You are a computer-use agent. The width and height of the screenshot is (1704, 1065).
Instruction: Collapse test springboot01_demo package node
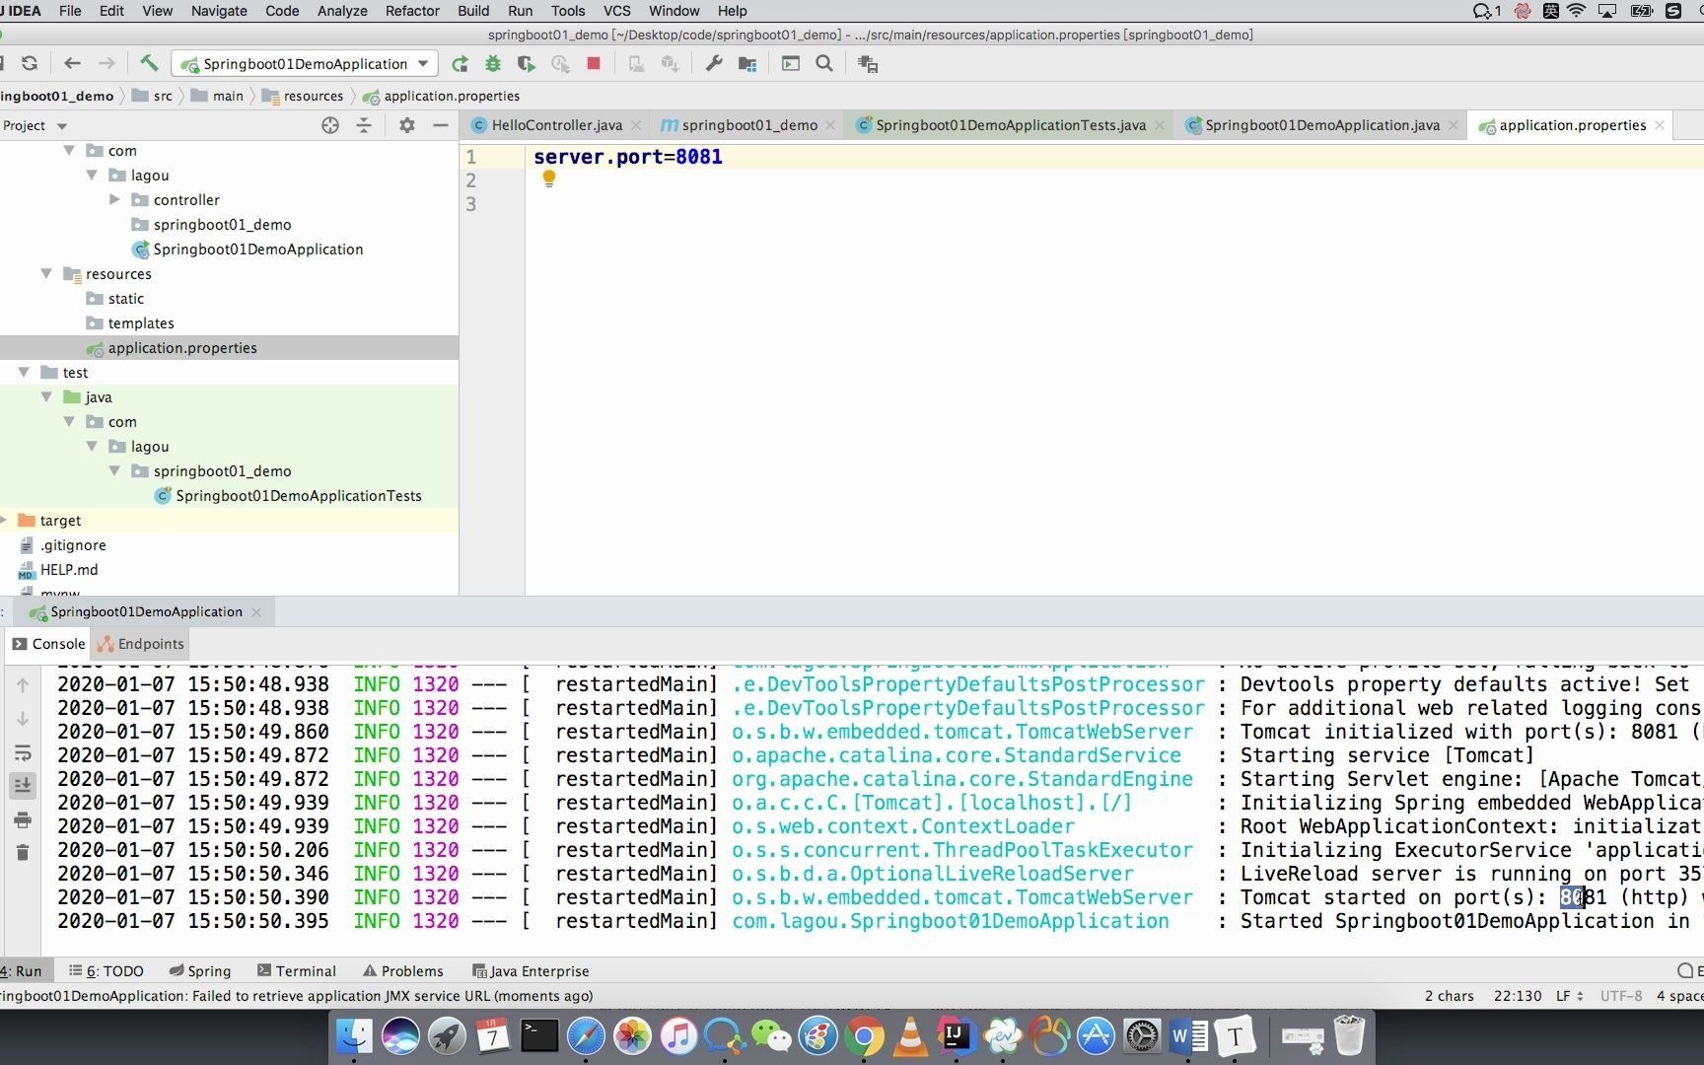coord(114,471)
